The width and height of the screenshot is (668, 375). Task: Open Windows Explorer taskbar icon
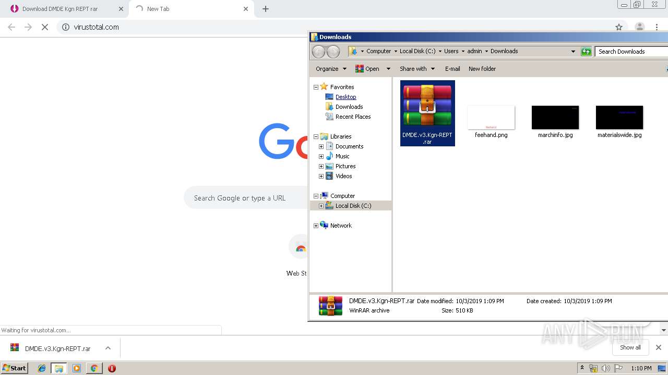(x=59, y=368)
